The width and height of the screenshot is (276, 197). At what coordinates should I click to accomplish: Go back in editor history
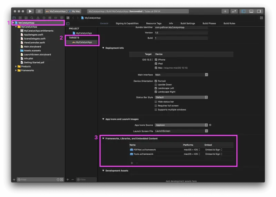73,18
